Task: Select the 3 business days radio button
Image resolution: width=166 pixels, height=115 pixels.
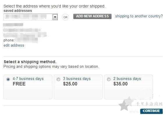Action: (x=58, y=79)
